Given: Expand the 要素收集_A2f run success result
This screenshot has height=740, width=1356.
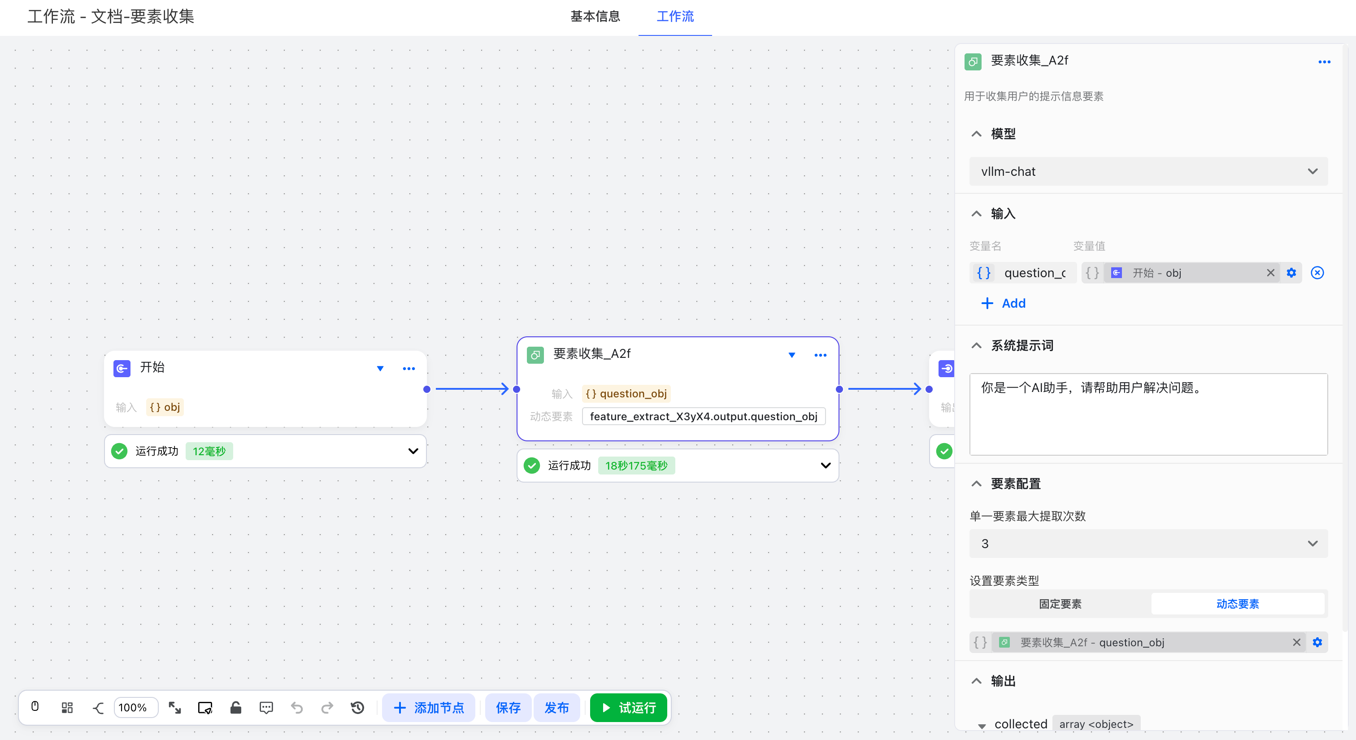Looking at the screenshot, I should click(826, 465).
